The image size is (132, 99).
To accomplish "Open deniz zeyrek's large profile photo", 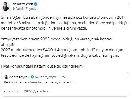I will 5,6.
